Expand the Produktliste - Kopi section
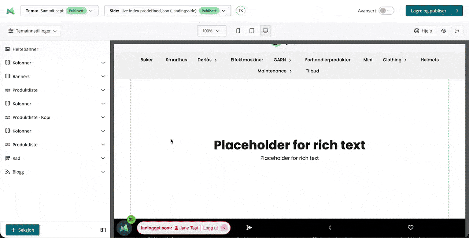The image size is (469, 238). tap(103, 118)
